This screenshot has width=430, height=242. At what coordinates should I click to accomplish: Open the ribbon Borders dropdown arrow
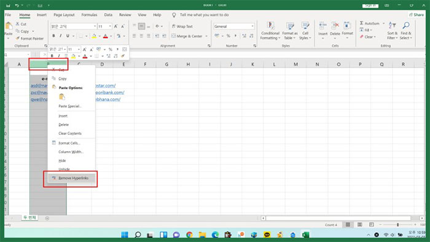[86, 36]
